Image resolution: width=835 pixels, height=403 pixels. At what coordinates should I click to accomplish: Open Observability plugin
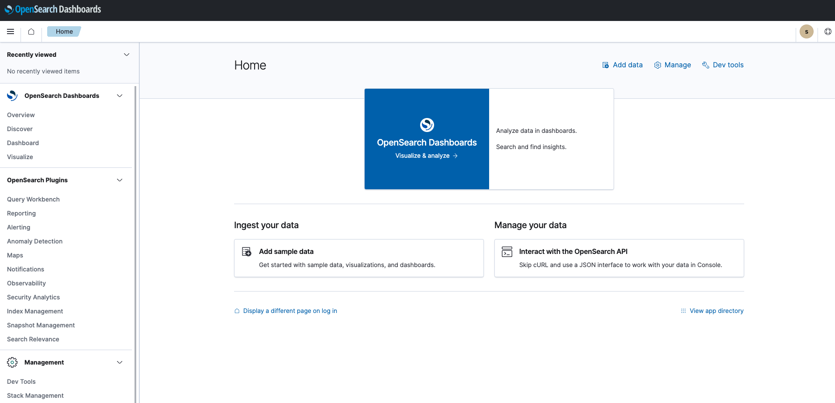click(26, 283)
